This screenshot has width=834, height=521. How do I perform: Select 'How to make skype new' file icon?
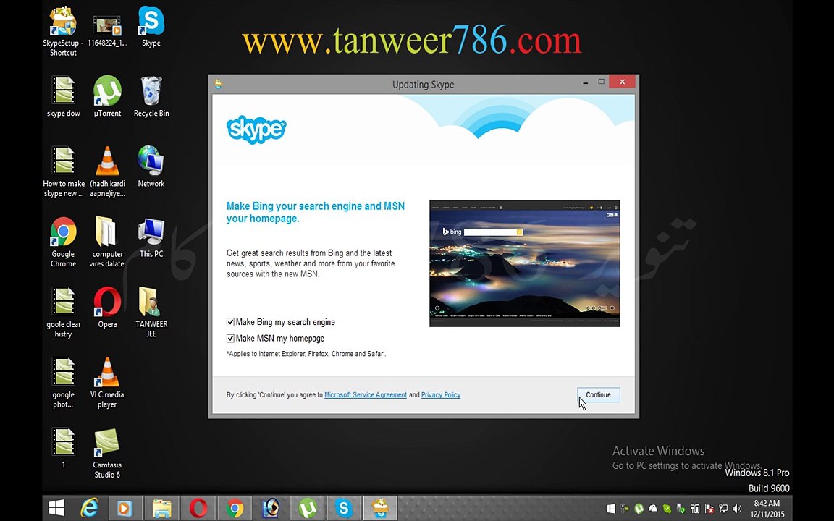63,171
